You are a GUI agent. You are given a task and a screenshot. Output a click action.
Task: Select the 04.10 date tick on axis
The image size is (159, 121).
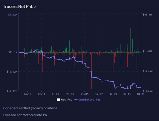(x=27, y=94)
